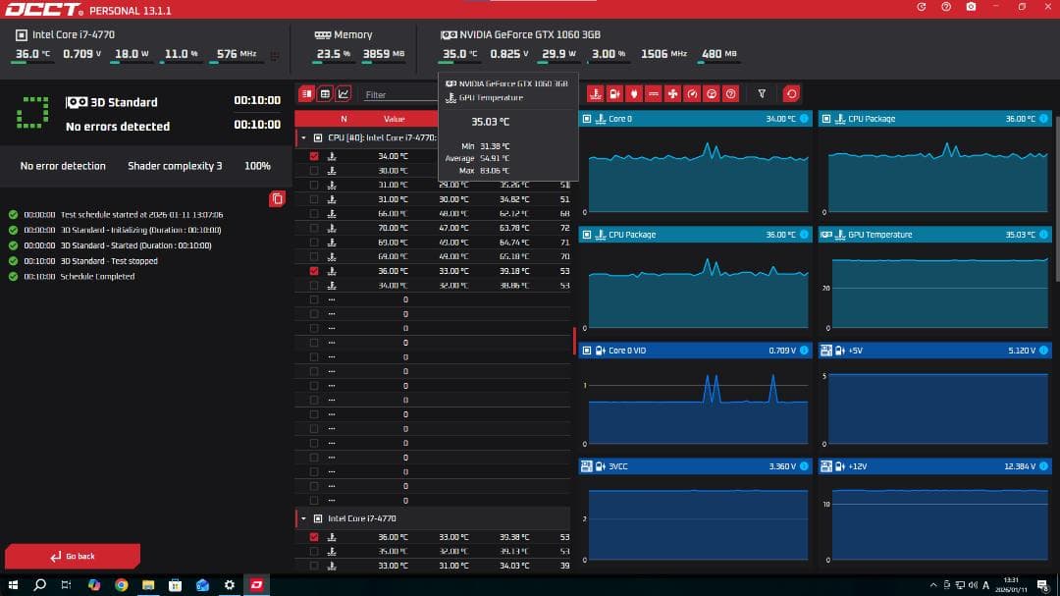Click the funnel filter icon
The image size is (1060, 596).
[x=762, y=93]
